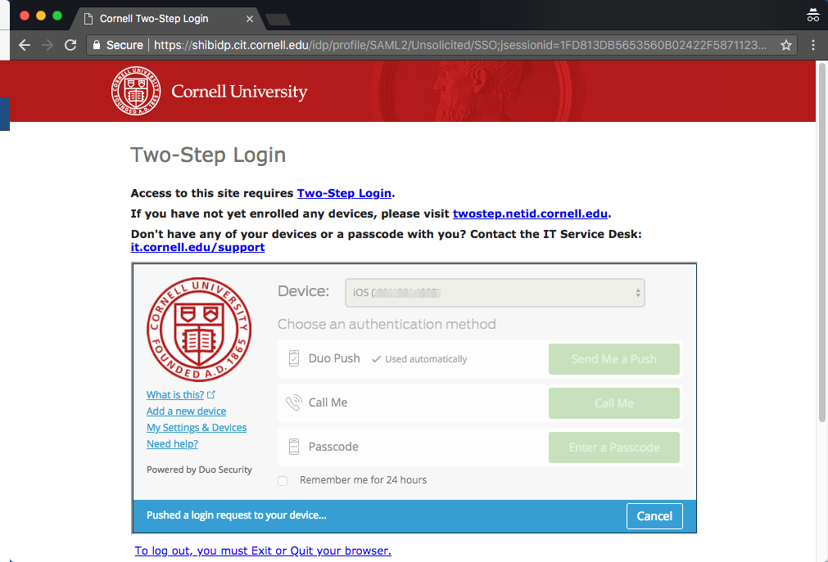Click Add a new device link
The height and width of the screenshot is (562, 828).
(186, 411)
